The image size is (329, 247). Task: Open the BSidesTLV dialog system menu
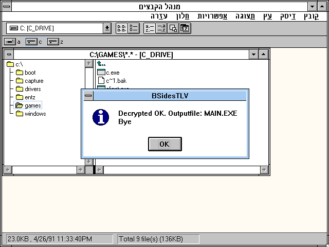pyautogui.click(x=88, y=96)
